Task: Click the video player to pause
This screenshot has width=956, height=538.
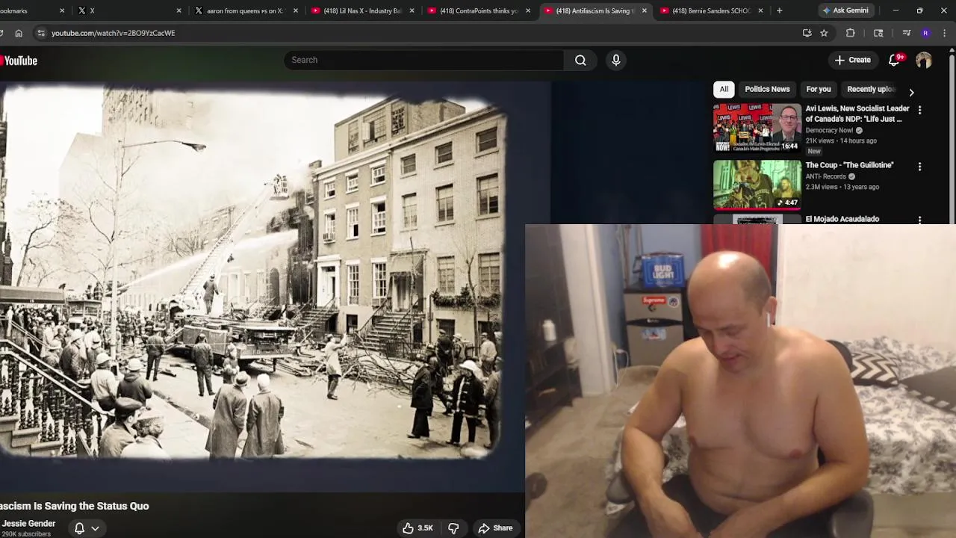Action: pos(261,288)
